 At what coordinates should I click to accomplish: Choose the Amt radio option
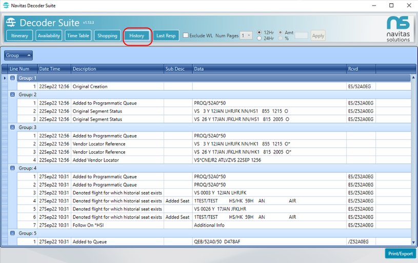[x=281, y=32]
